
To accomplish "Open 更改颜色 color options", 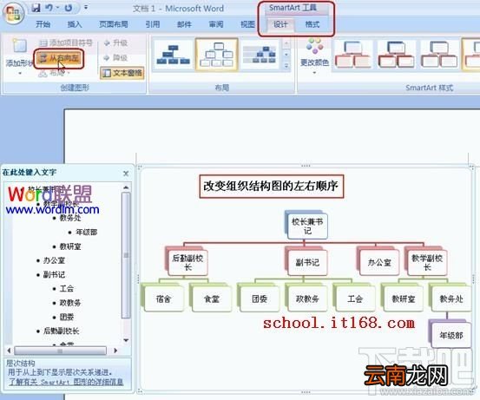I will coord(314,56).
